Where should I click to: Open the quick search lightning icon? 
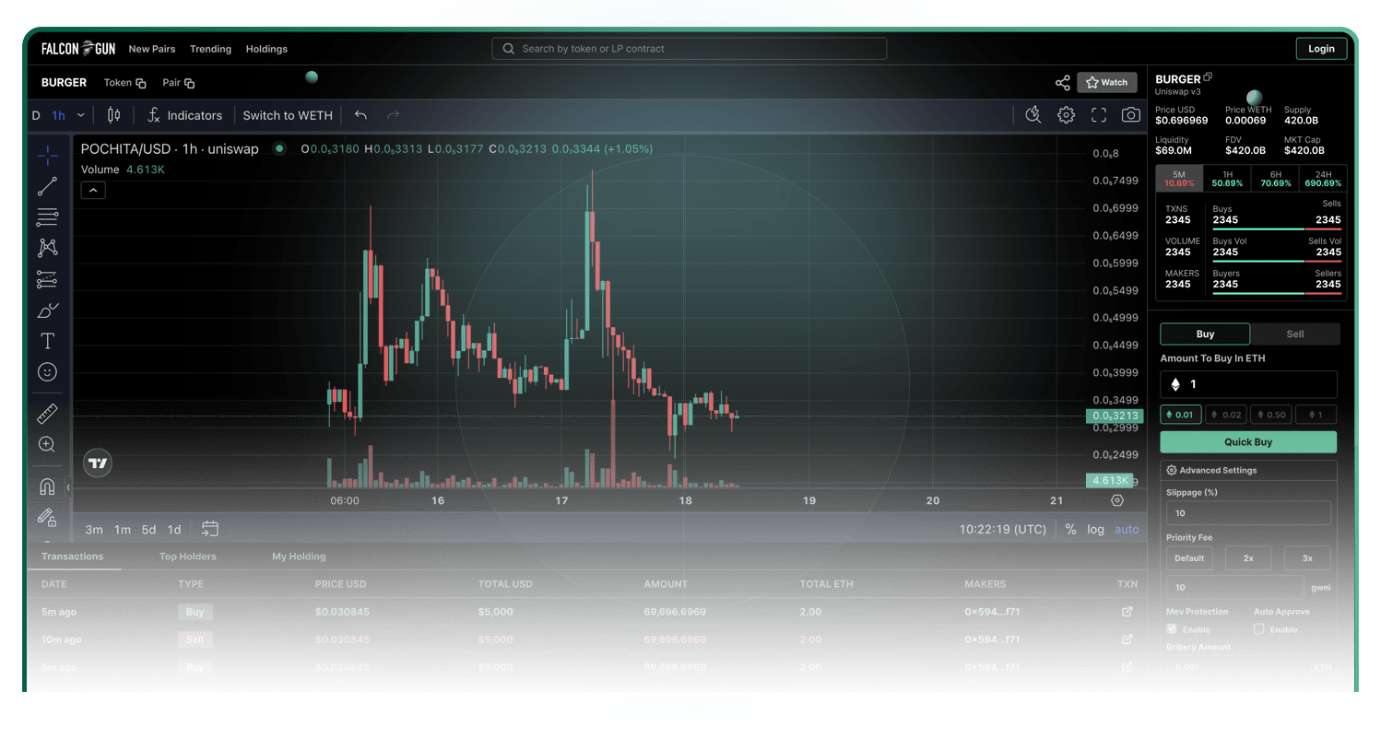[1033, 115]
